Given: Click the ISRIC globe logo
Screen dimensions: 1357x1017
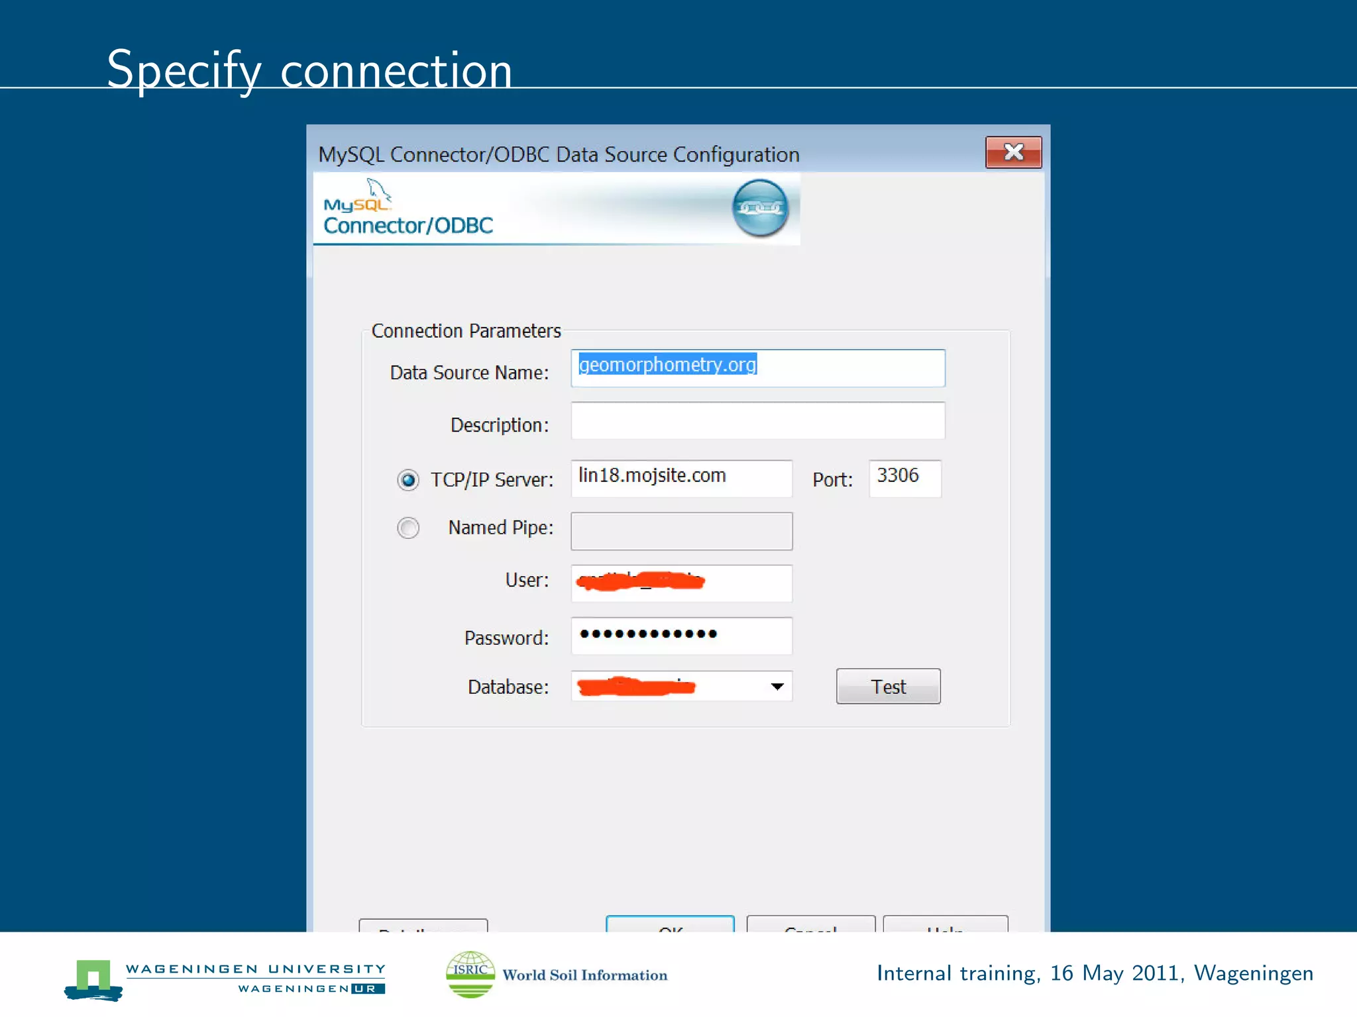Looking at the screenshot, I should point(470,974).
